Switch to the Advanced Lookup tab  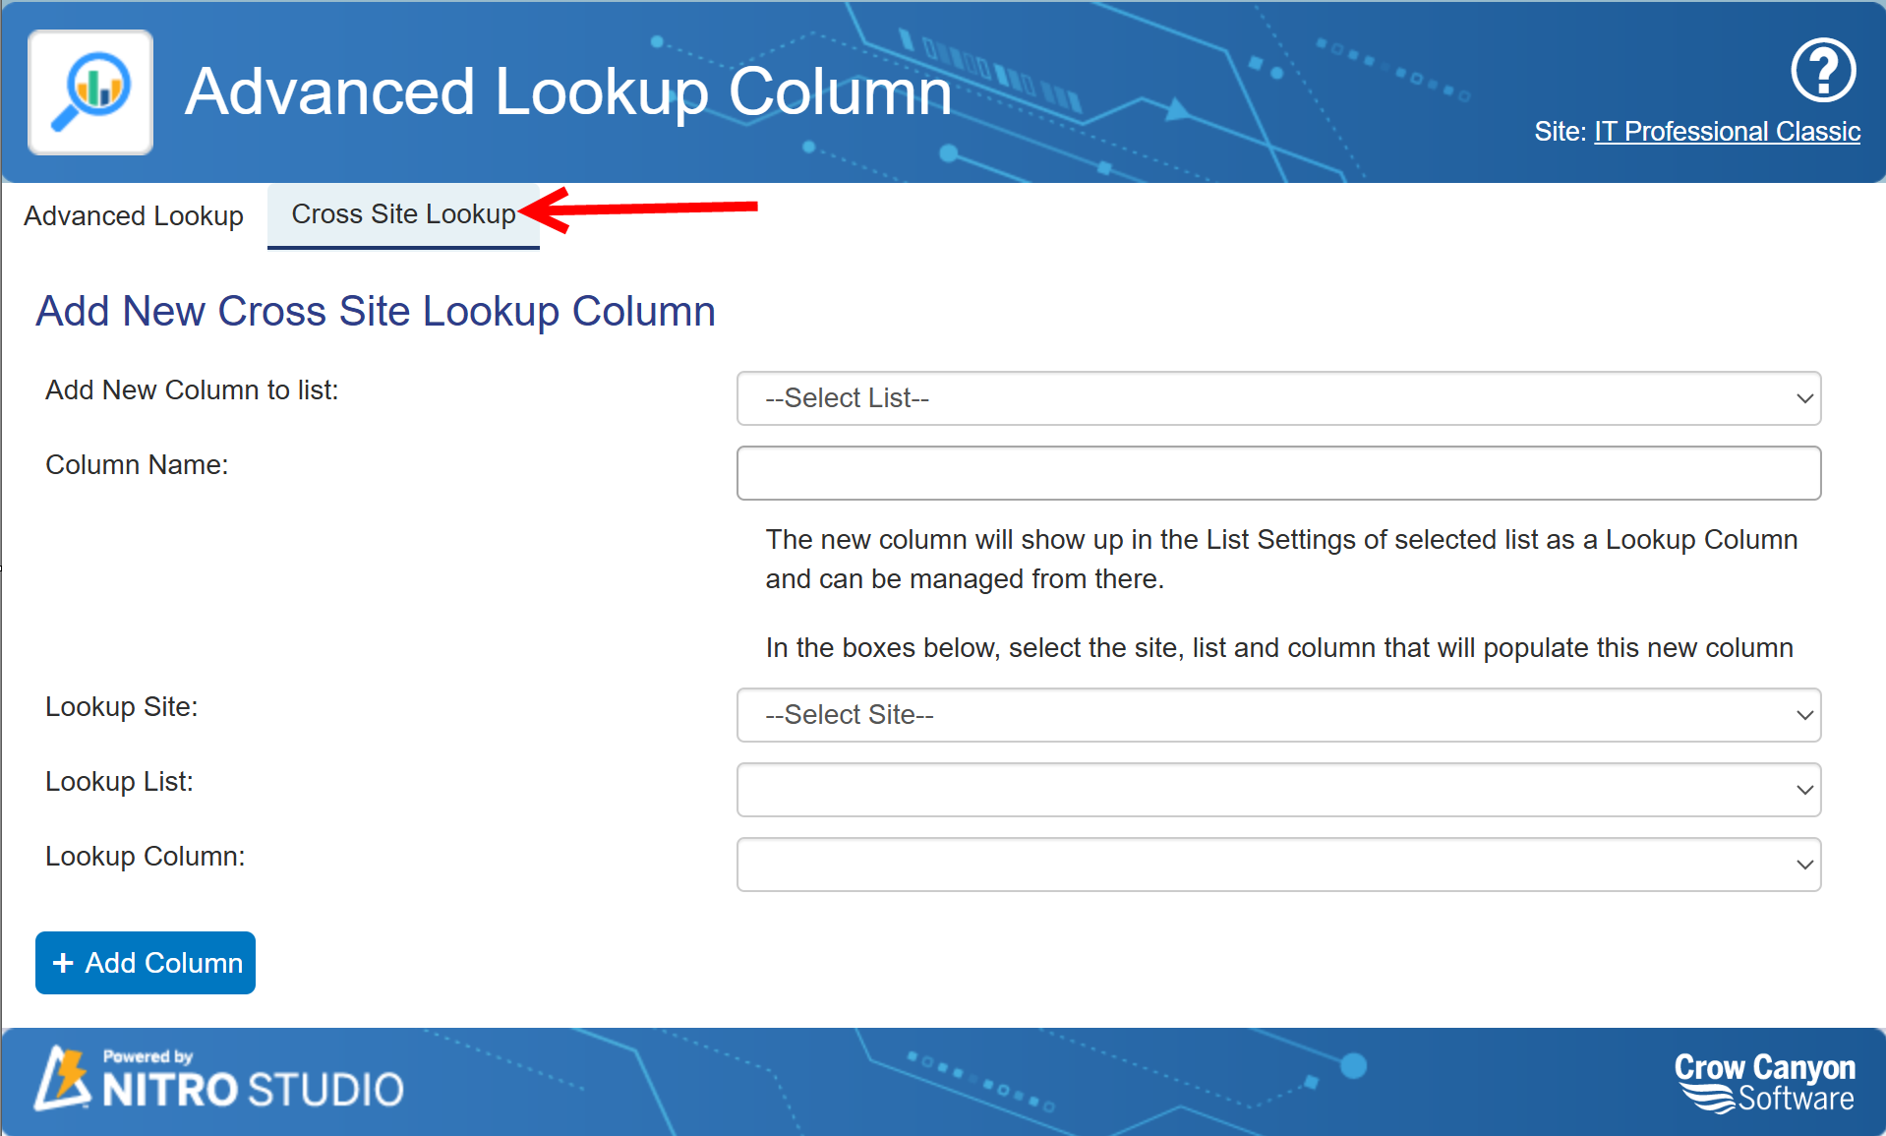[x=134, y=215]
